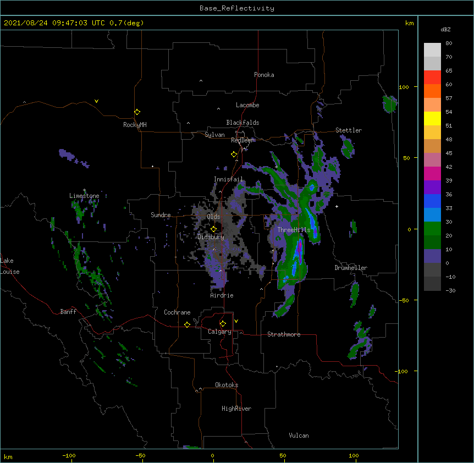Click the Drumheller city label
The image size is (474, 463).
[x=351, y=268]
